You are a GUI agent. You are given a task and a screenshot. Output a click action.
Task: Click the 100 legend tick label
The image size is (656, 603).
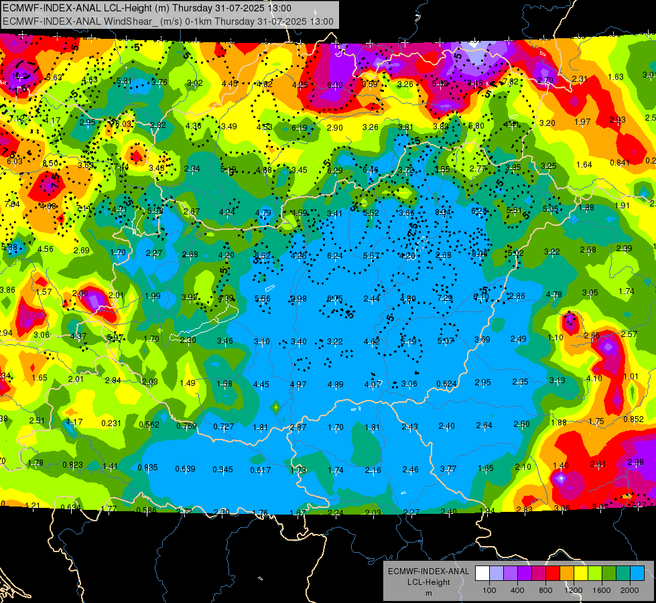point(489,590)
